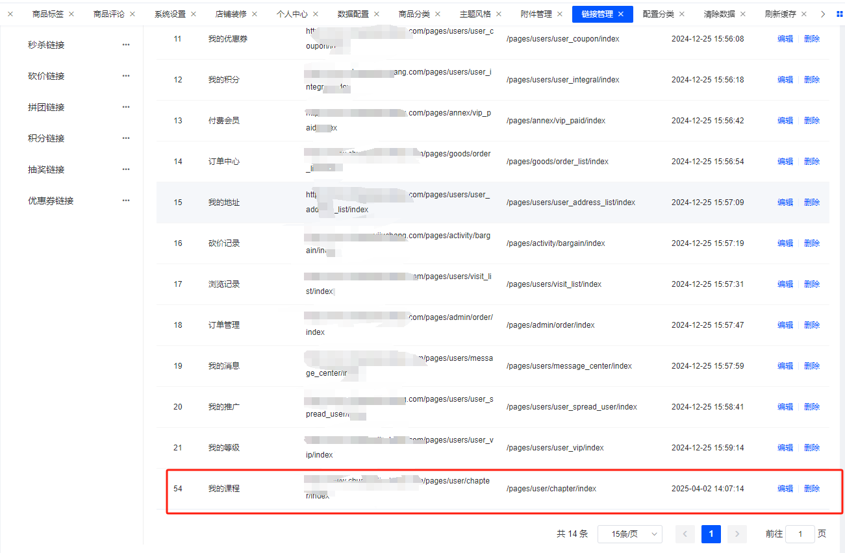845x553 pixels.
Task: Close the 店铺装修 tab with its X icon
Action: (x=255, y=14)
